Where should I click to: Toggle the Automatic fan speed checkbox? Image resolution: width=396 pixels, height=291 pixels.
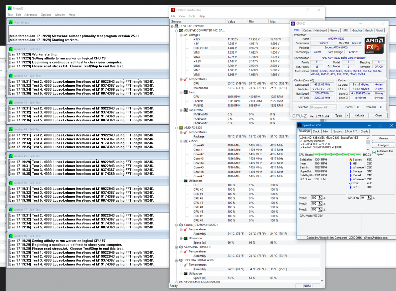click(374, 152)
